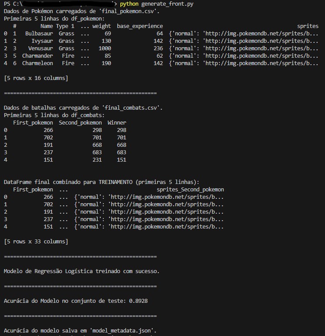Click the 'generate_front.py' script name in the command

[x=168, y=4]
